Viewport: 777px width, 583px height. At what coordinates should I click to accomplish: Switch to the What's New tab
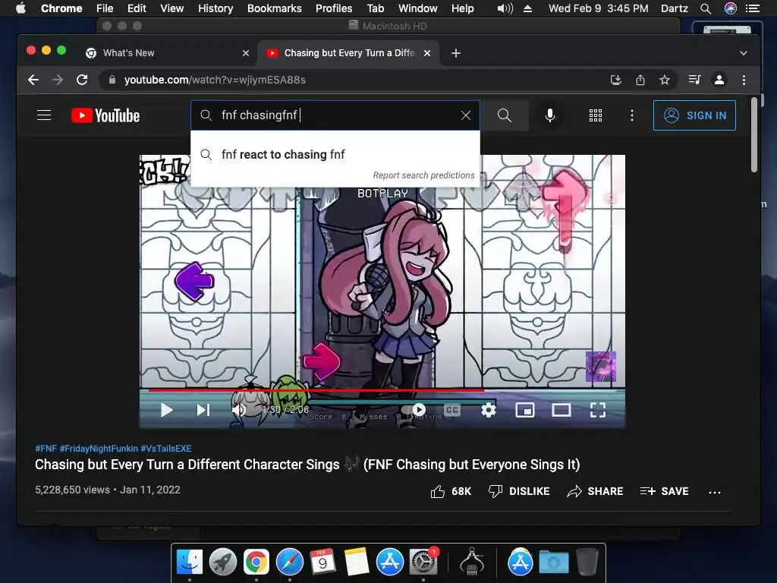[168, 53]
